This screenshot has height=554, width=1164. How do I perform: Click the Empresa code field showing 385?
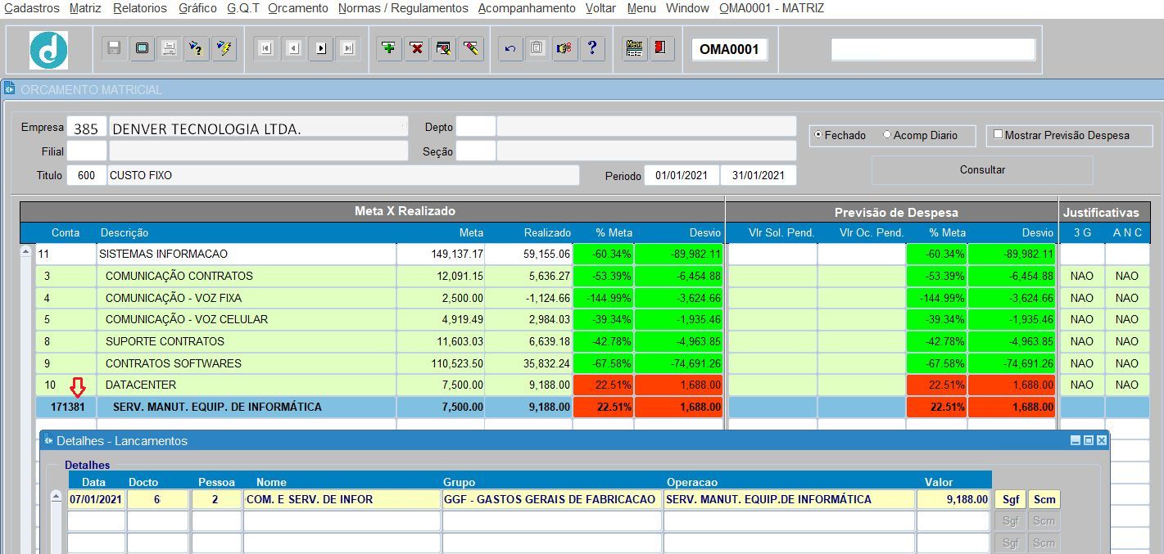tap(86, 128)
